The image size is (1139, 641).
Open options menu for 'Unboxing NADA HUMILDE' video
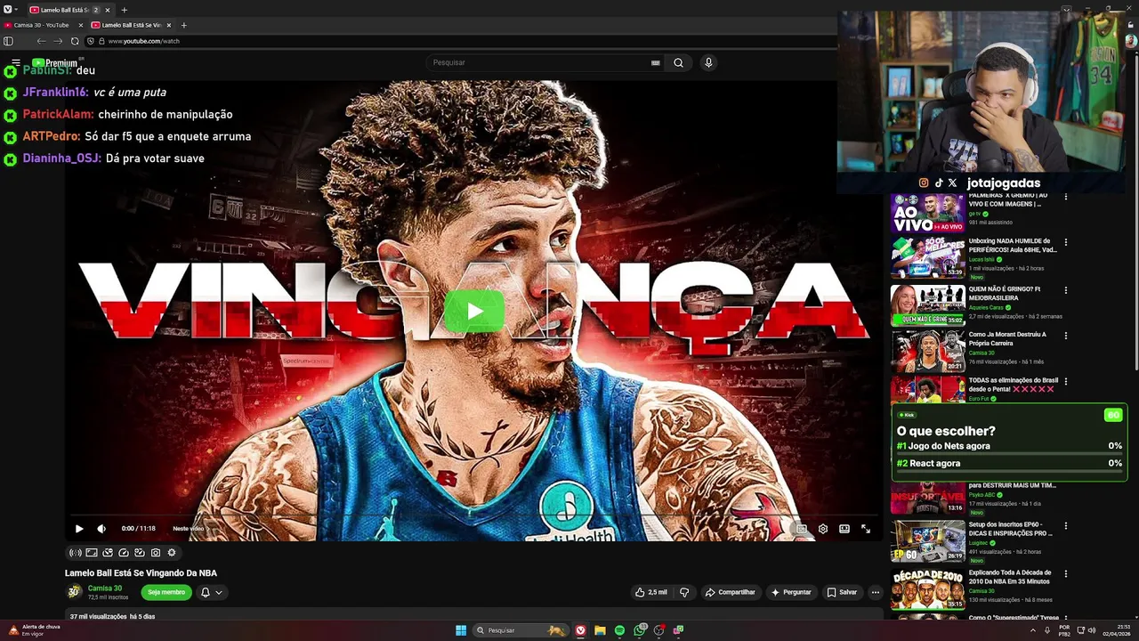click(1065, 242)
